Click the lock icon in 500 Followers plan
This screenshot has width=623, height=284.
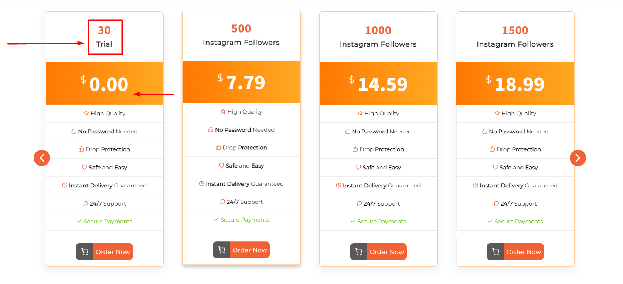pyautogui.click(x=211, y=129)
